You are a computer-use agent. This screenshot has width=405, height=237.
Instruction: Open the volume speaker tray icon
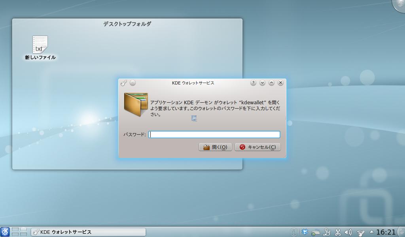click(348, 232)
